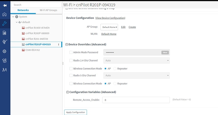Image resolution: width=218 pixels, height=115 pixels.
Task: Click the globe icon beside System
Action: point(17,17)
